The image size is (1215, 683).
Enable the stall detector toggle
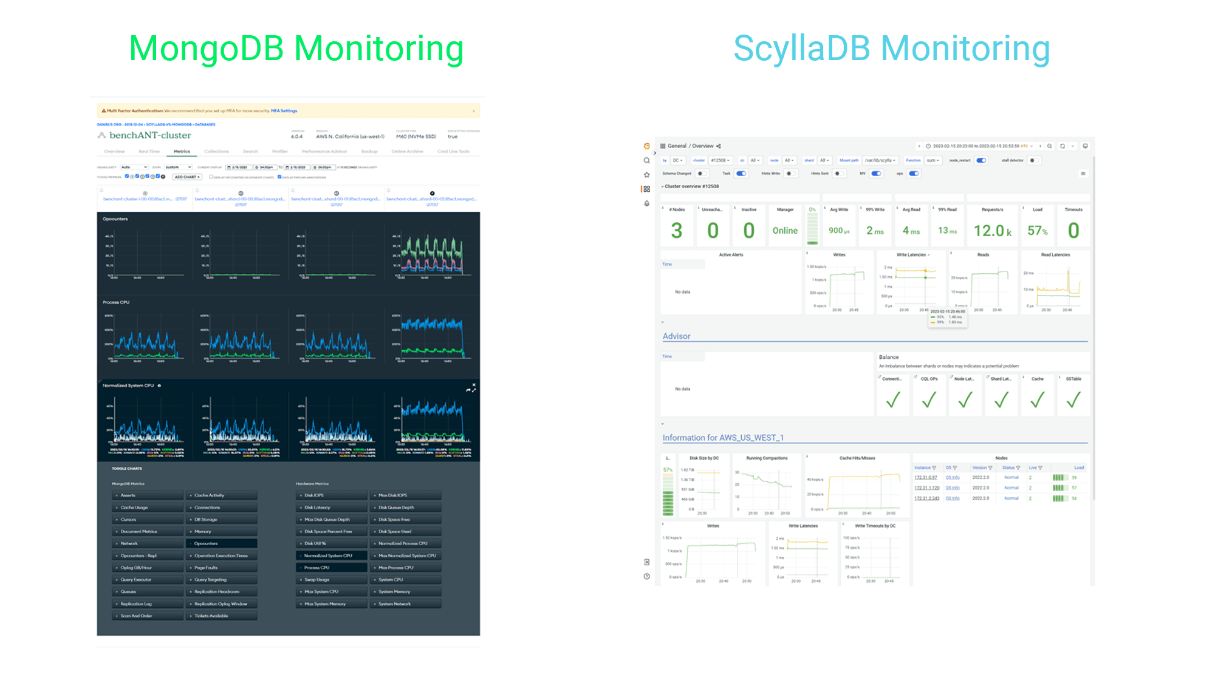coord(1034,160)
